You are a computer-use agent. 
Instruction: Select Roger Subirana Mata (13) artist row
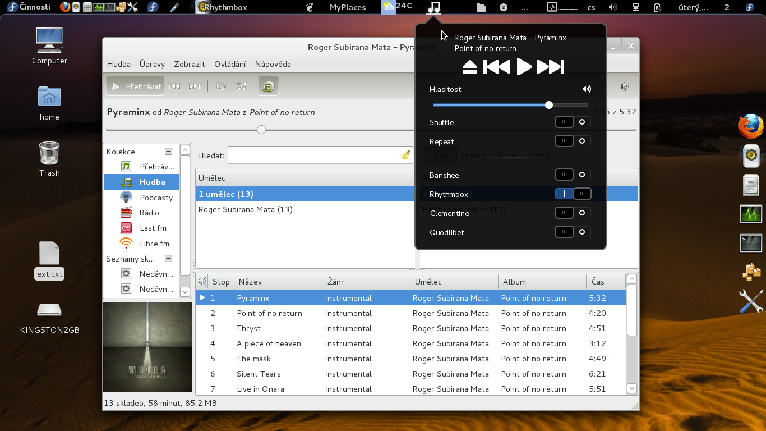coord(306,209)
